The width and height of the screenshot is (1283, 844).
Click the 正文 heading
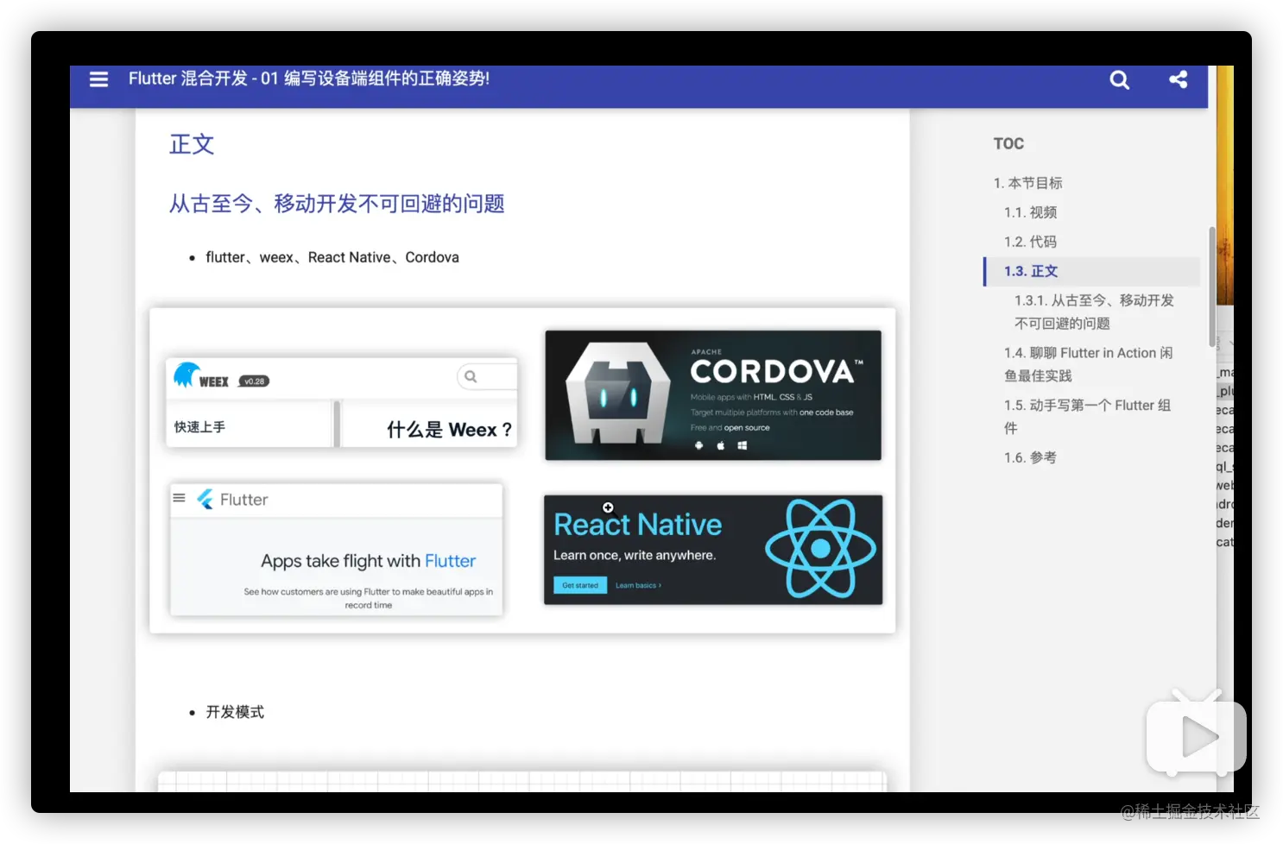point(192,144)
